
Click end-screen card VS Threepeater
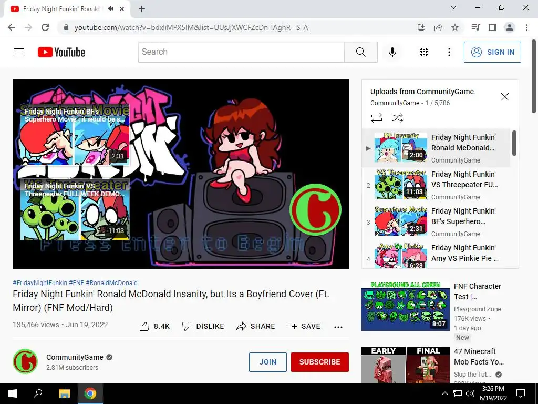coord(75,209)
